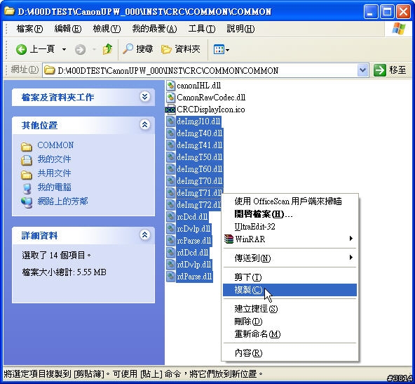Image resolution: width=415 pixels, height=384 pixels.
Task: Click deImgT50.dll file icon
Action: pyautogui.click(x=171, y=157)
